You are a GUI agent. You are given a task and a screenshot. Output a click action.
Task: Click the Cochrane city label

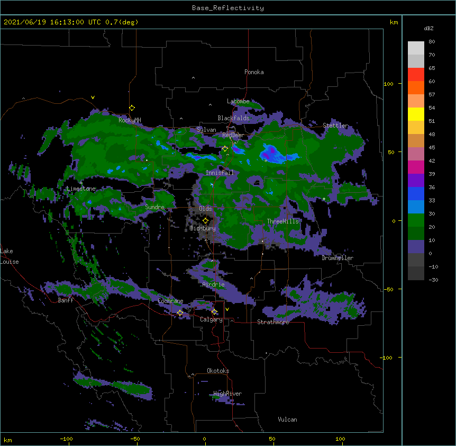[170, 301]
